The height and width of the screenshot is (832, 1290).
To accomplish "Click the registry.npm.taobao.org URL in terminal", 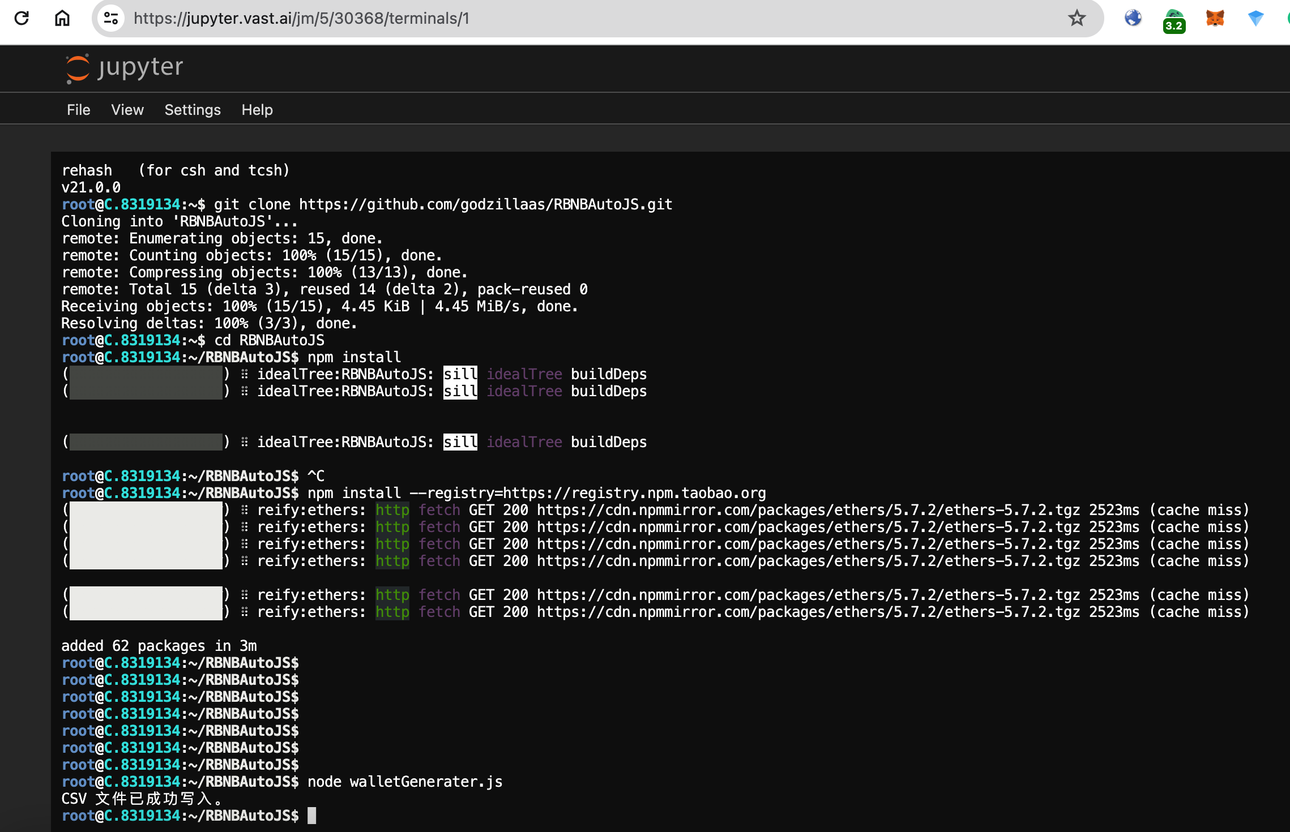I will coord(634,493).
